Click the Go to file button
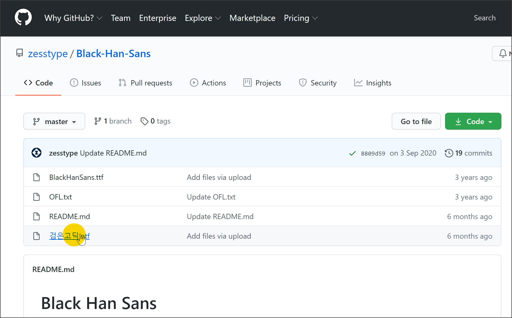The image size is (512, 318). coord(416,121)
